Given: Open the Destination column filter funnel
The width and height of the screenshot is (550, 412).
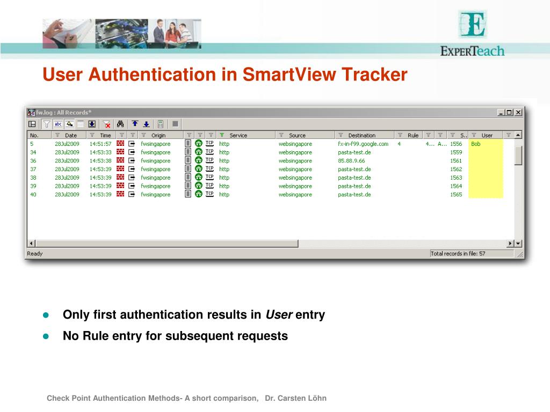Looking at the screenshot, I should (340, 135).
